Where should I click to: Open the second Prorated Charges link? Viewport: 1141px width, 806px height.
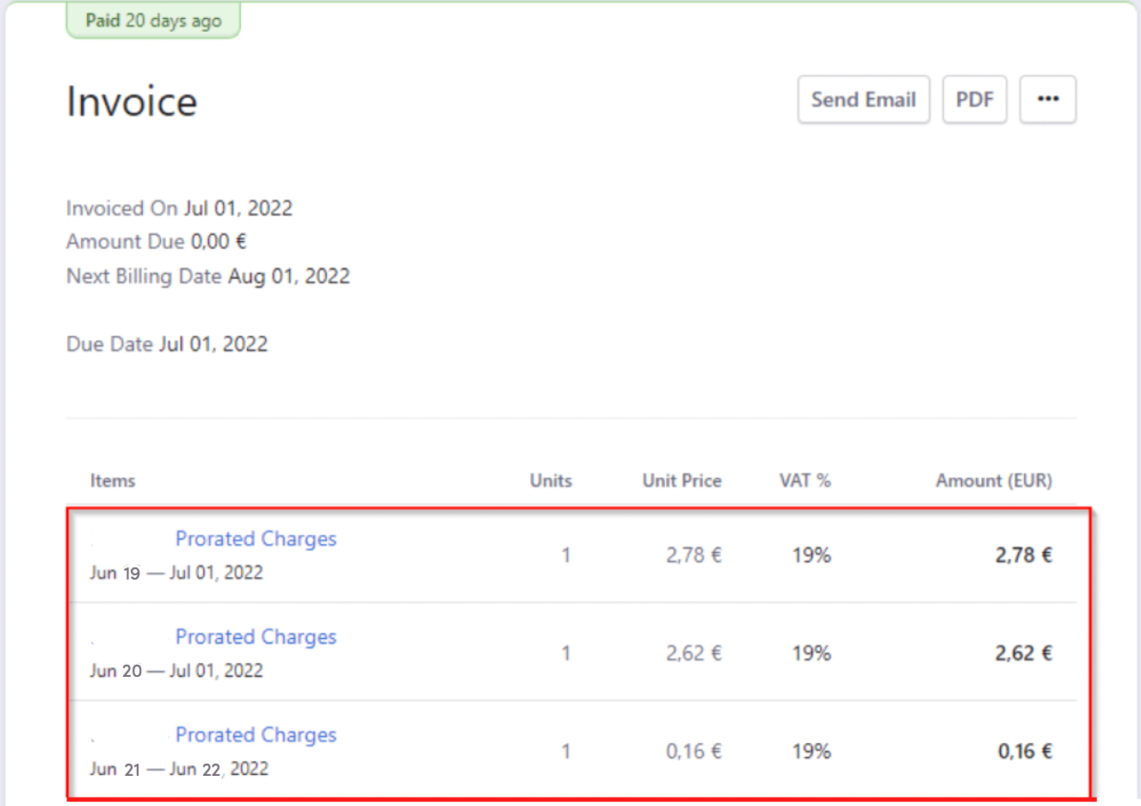coord(256,636)
